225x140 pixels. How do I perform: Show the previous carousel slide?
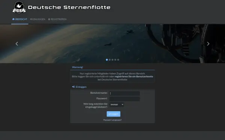tap(17, 44)
